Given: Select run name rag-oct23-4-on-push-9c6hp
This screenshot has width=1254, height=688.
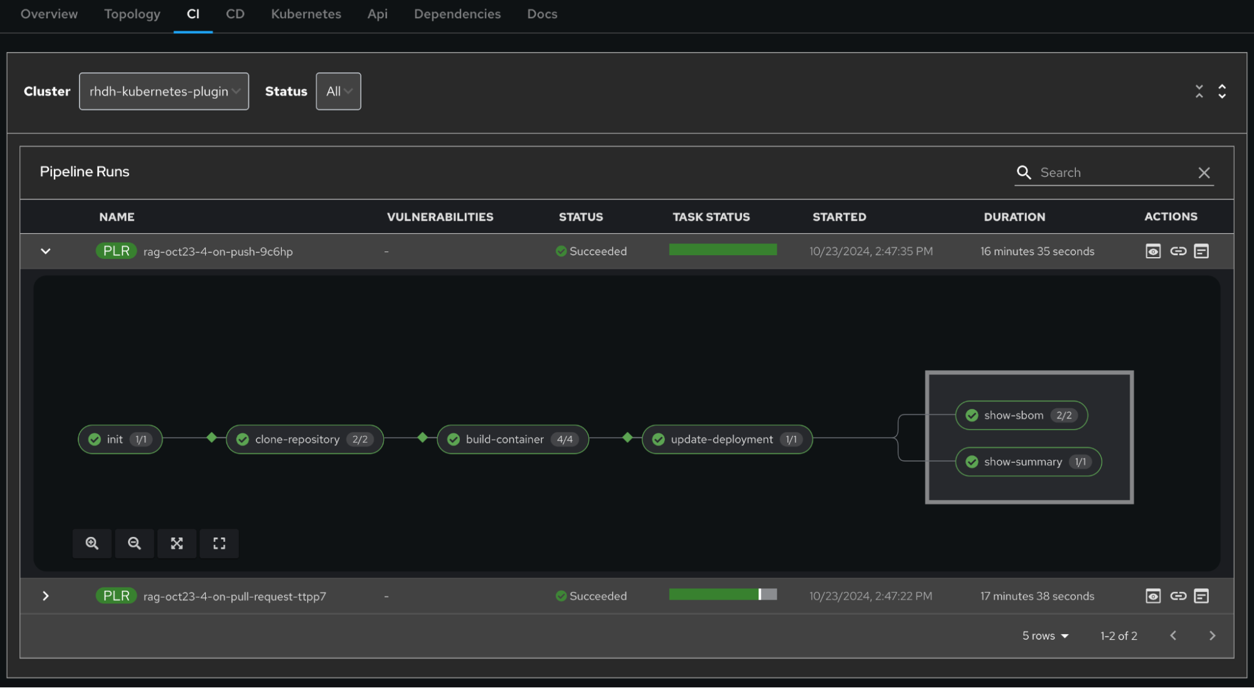Looking at the screenshot, I should [218, 252].
